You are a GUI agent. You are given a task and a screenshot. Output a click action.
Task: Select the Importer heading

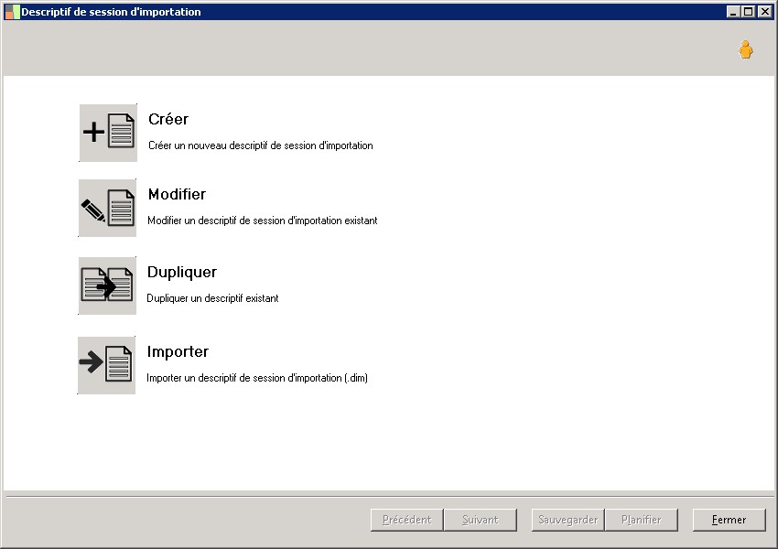point(178,352)
